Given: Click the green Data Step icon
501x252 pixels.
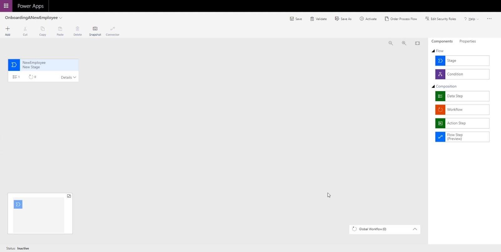Looking at the screenshot, I should 440,96.
